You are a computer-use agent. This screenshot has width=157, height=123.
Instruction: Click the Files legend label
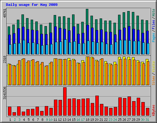[154, 25]
